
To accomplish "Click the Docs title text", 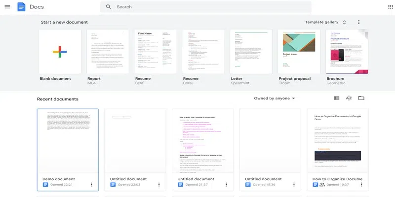I will (x=37, y=7).
